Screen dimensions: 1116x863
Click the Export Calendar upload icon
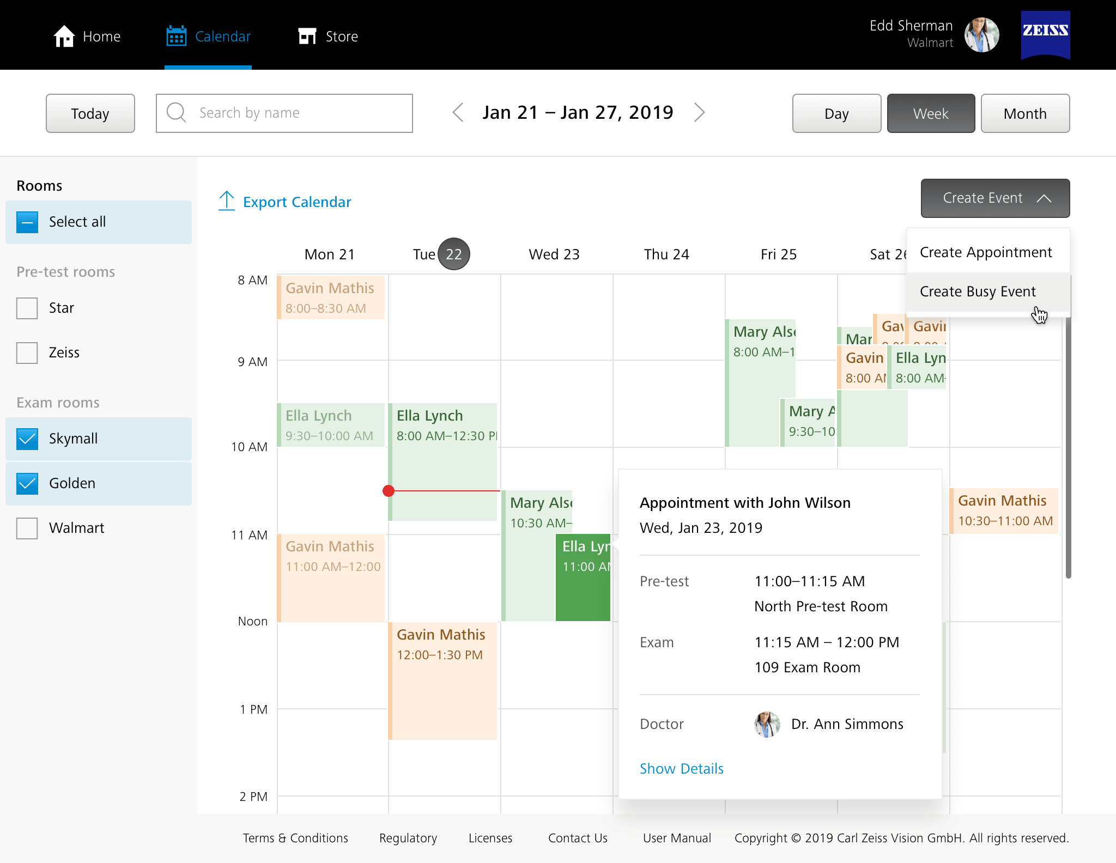(227, 201)
